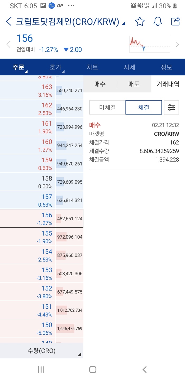Switch to the 차트 tab
185x380 pixels.
92,67
